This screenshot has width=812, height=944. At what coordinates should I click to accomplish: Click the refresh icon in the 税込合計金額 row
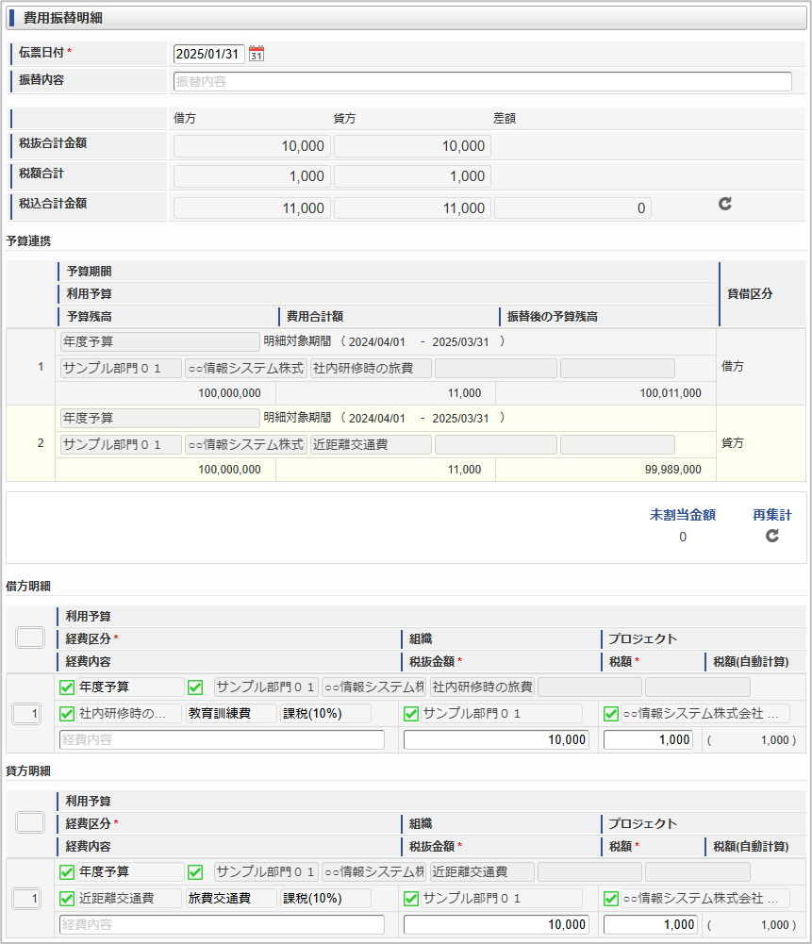(x=724, y=204)
